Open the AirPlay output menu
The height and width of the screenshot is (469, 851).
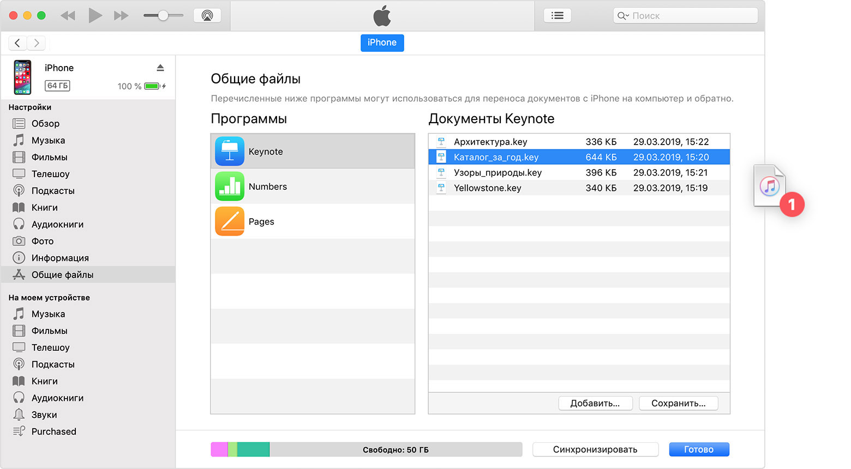coord(207,15)
